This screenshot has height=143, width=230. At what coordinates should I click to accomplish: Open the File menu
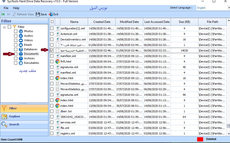tap(6, 8)
